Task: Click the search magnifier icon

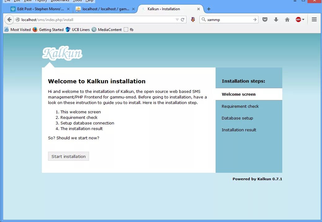Action: [203, 20]
